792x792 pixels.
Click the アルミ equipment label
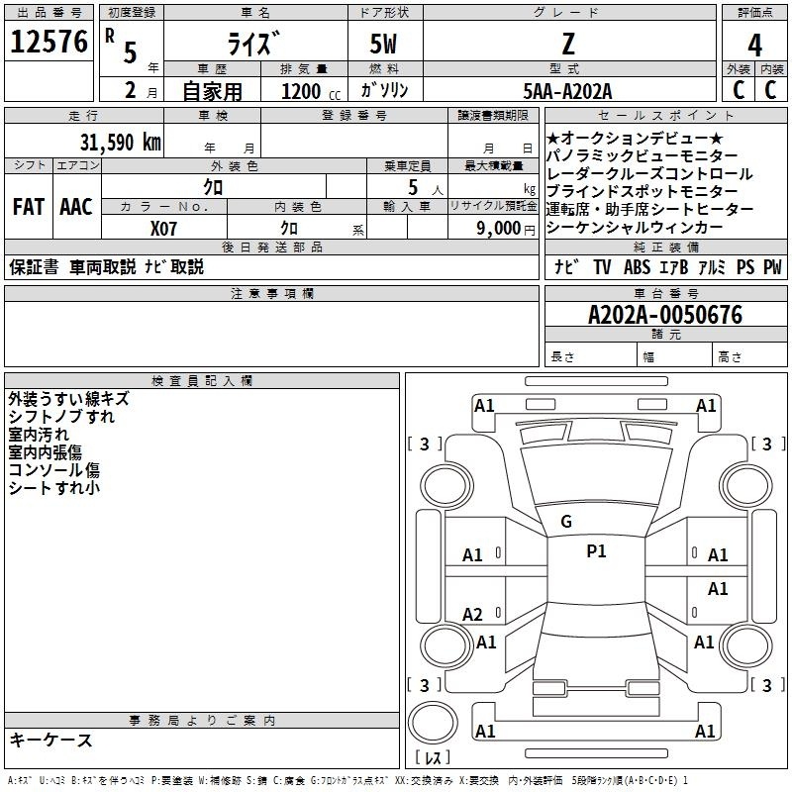[712, 267]
